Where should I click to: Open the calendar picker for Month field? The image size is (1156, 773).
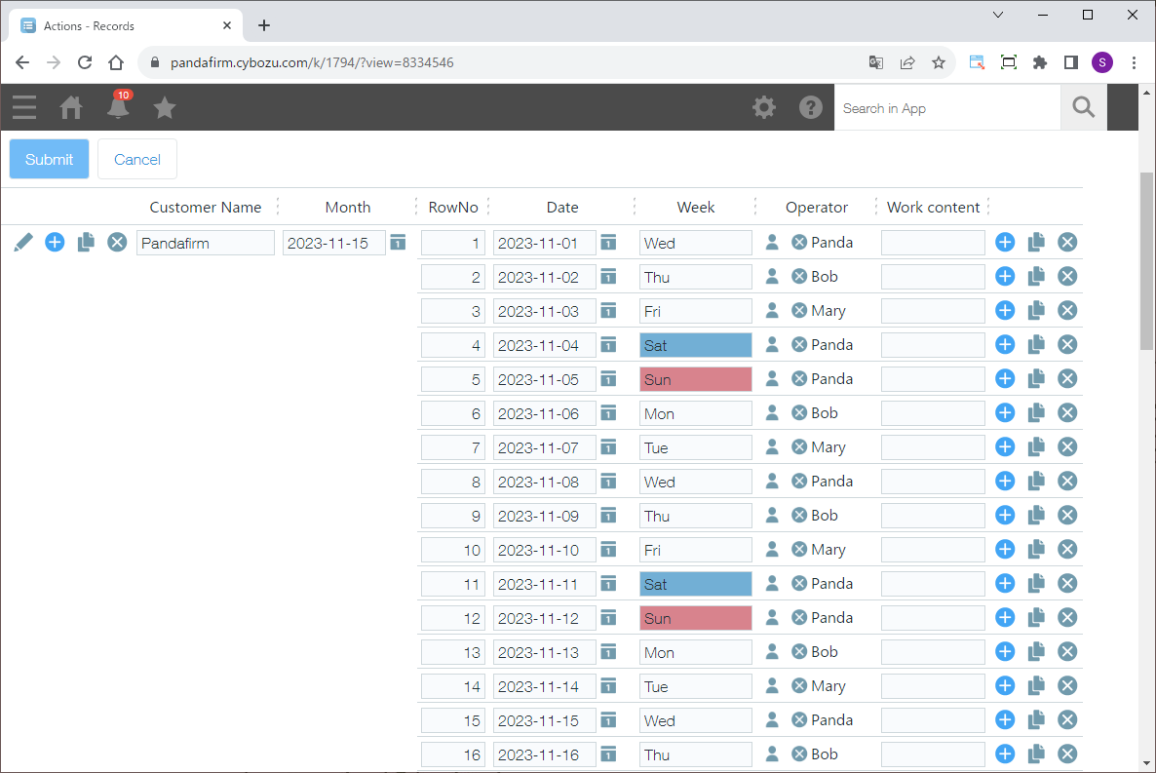click(398, 243)
